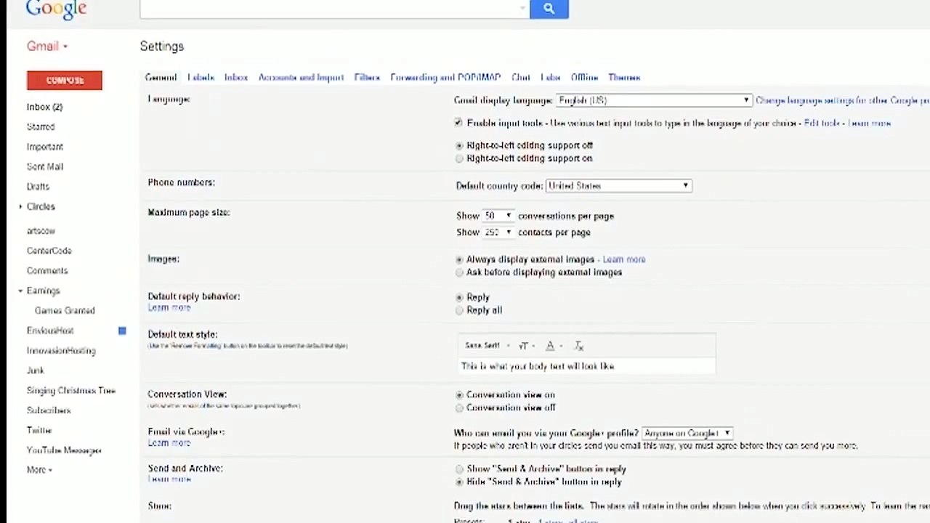Turn Conversation view on
Screen dimensions: 930x523
click(x=458, y=395)
